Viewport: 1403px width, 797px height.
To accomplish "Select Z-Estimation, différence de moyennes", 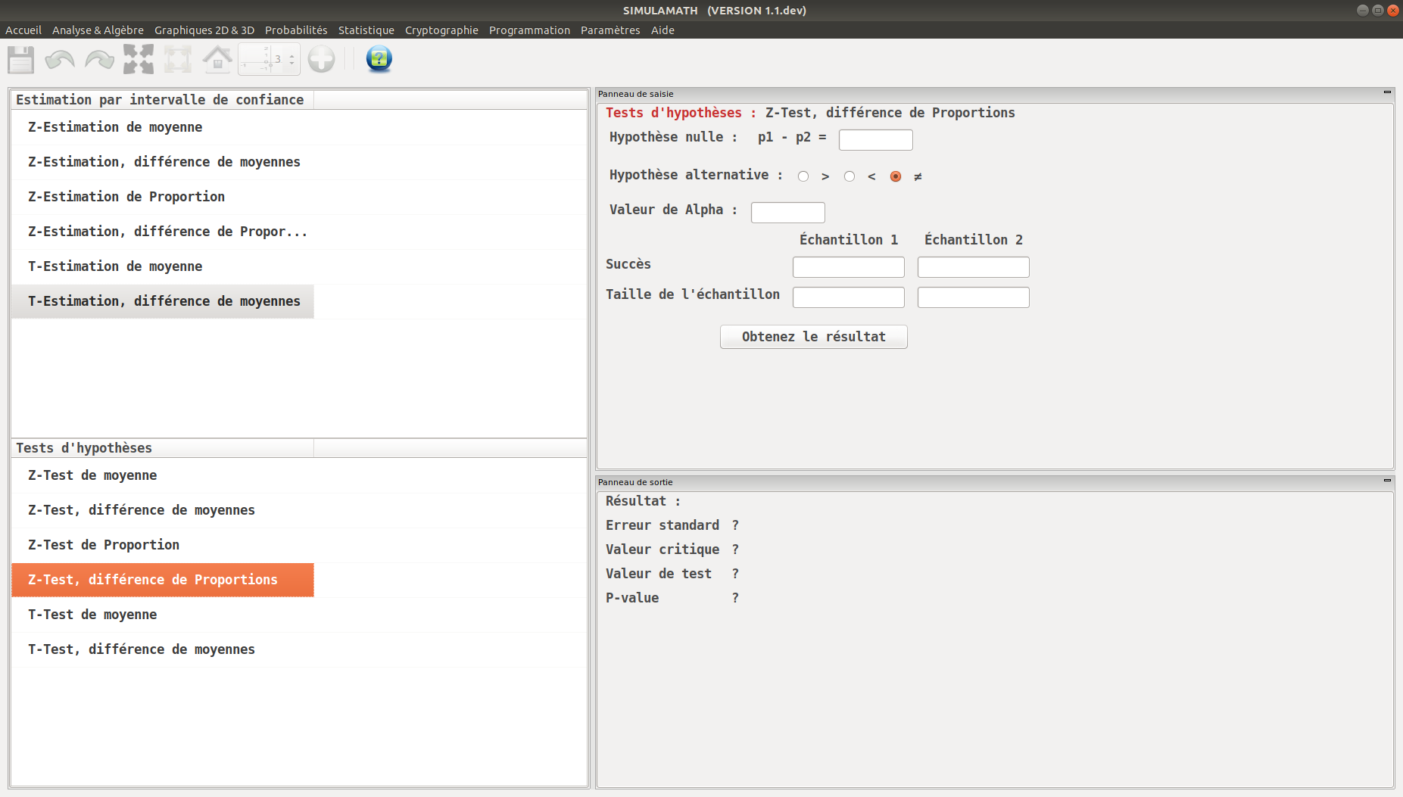I will tap(163, 162).
